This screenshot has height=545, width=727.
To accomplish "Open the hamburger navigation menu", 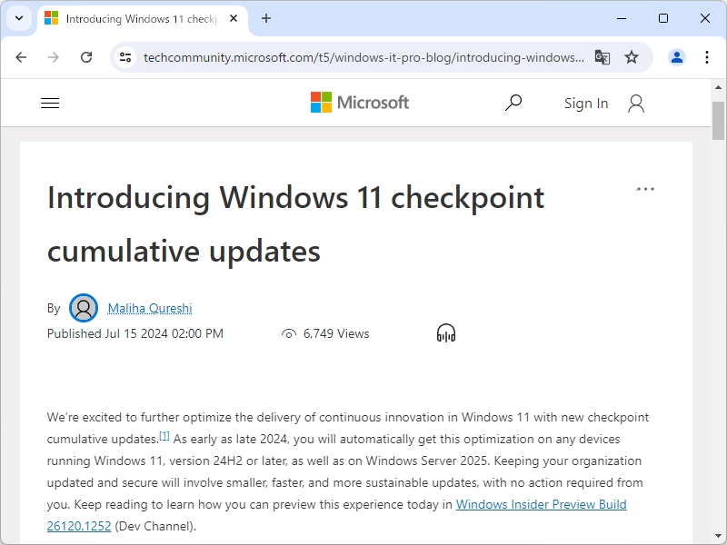I will click(50, 103).
